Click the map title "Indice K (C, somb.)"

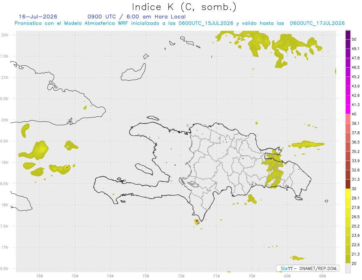pyautogui.click(x=184, y=7)
